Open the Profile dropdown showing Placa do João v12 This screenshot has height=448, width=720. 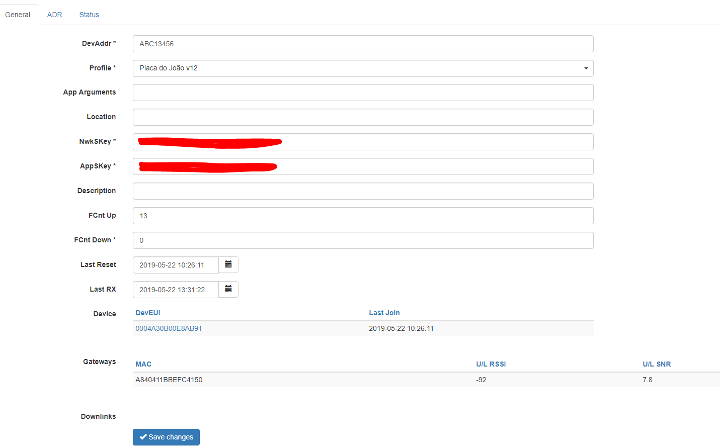[362, 68]
